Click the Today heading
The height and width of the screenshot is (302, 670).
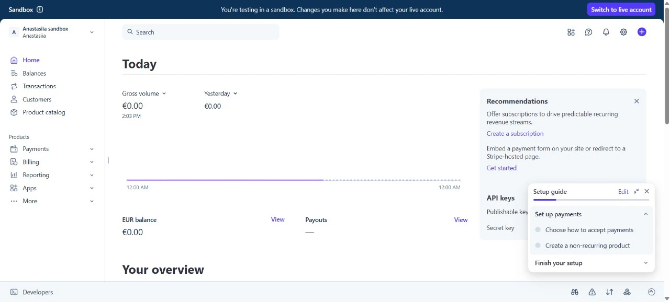(139, 64)
